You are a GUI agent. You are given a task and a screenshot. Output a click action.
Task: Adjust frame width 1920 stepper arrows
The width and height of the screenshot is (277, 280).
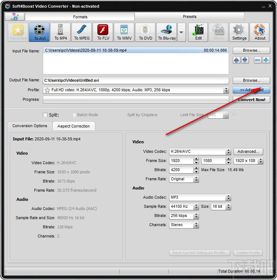click(x=196, y=161)
